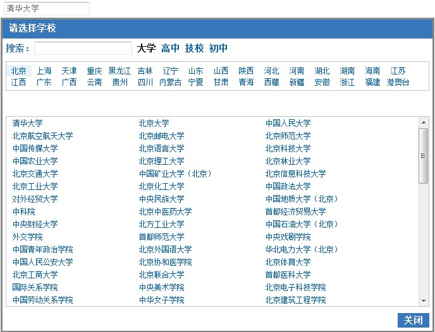
Task: Pick 内蒙古 in the region list
Action: [170, 82]
